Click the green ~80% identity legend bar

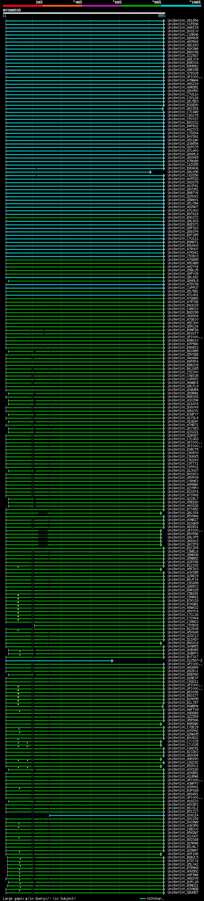(142, 6)
